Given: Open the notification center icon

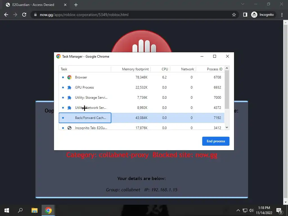Looking at the screenshot, I should [x=279, y=210].
